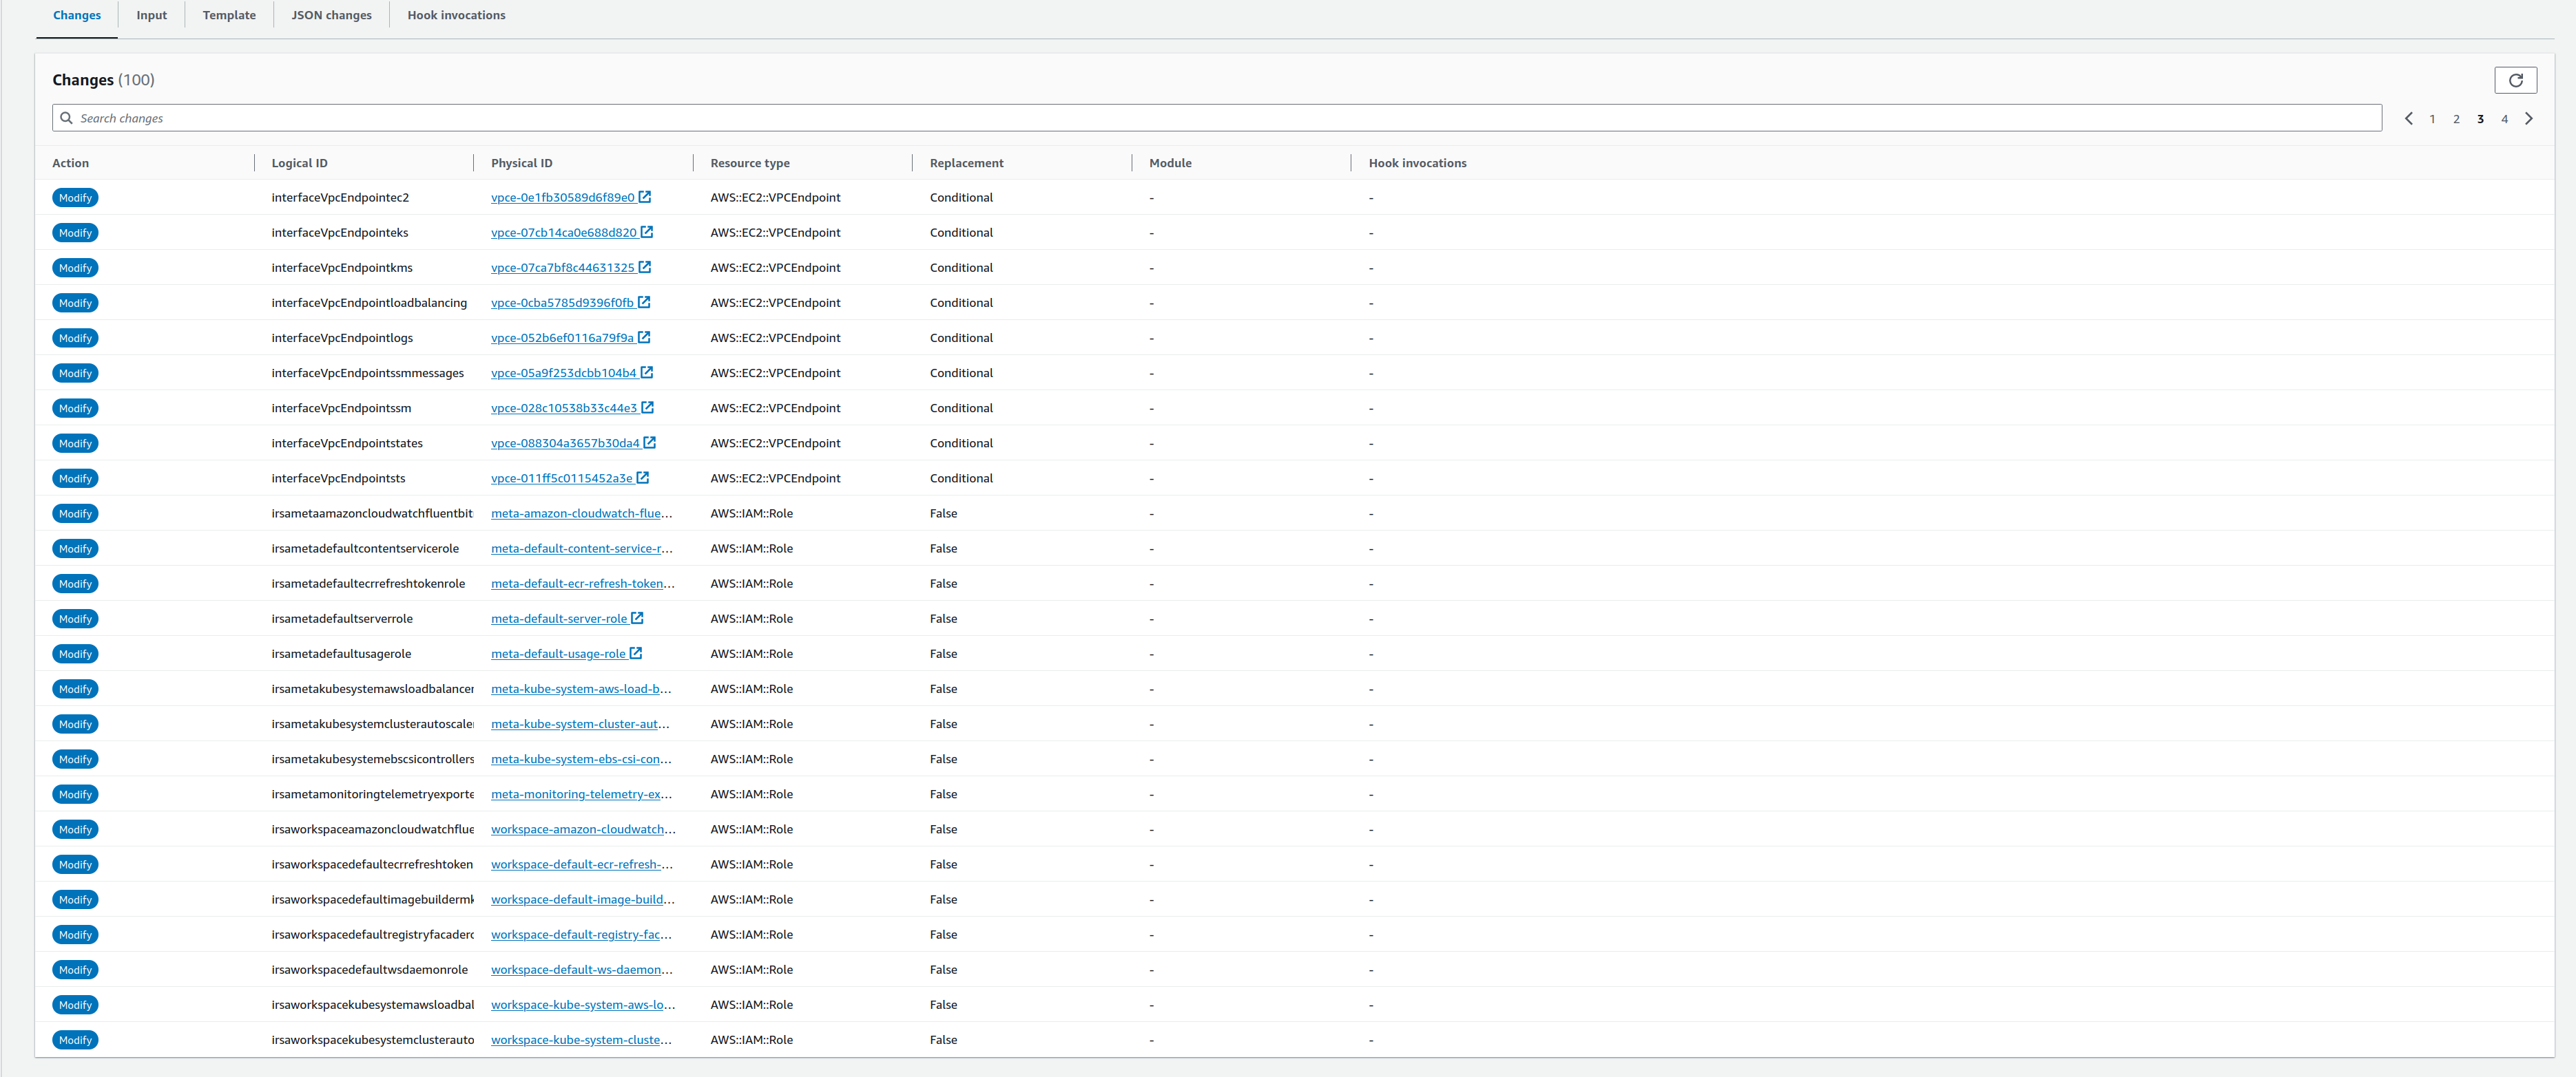The width and height of the screenshot is (2576, 1077).
Task: Switch to the JSON changes tab
Action: (x=329, y=14)
